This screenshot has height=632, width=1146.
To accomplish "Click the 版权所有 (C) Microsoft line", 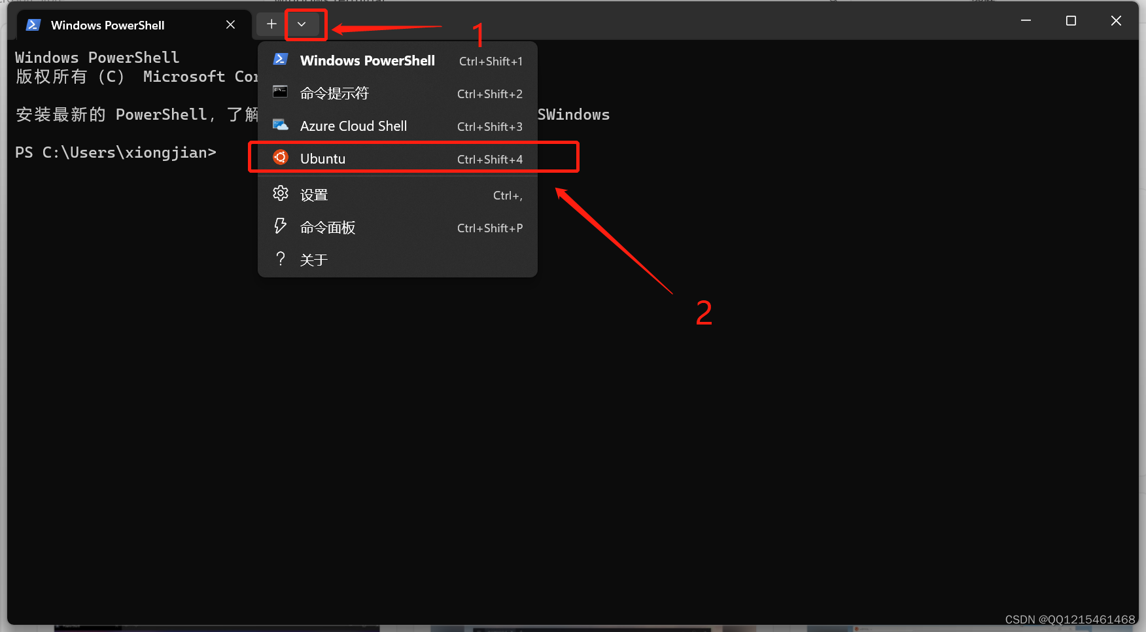I will pyautogui.click(x=136, y=77).
